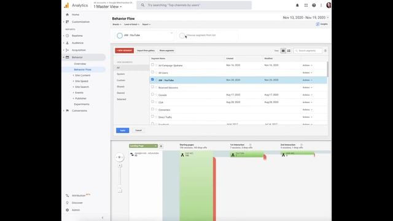Image resolution: width=393 pixels, height=221 pixels.
Task: Click Share segments button
Action: tap(166, 50)
